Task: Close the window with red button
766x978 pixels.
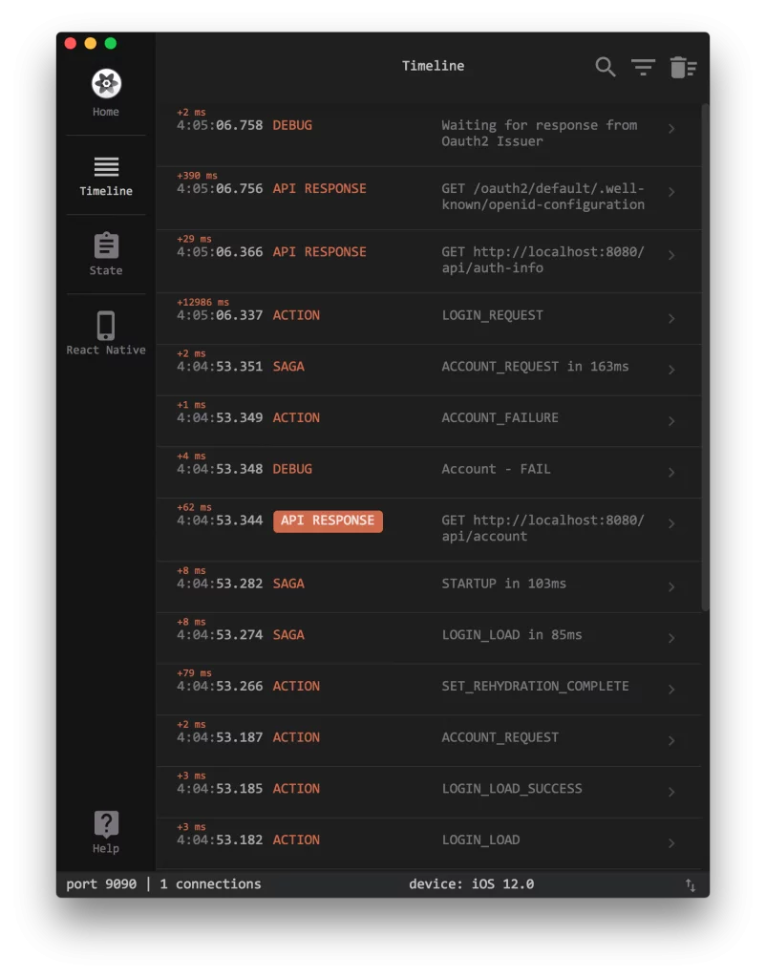Action: pyautogui.click(x=71, y=43)
